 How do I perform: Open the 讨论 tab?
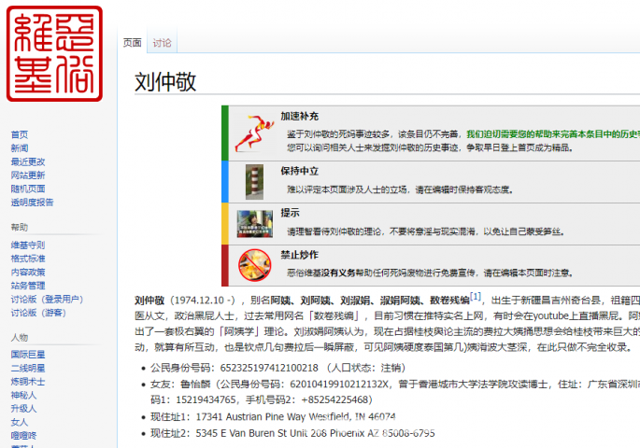pyautogui.click(x=163, y=43)
